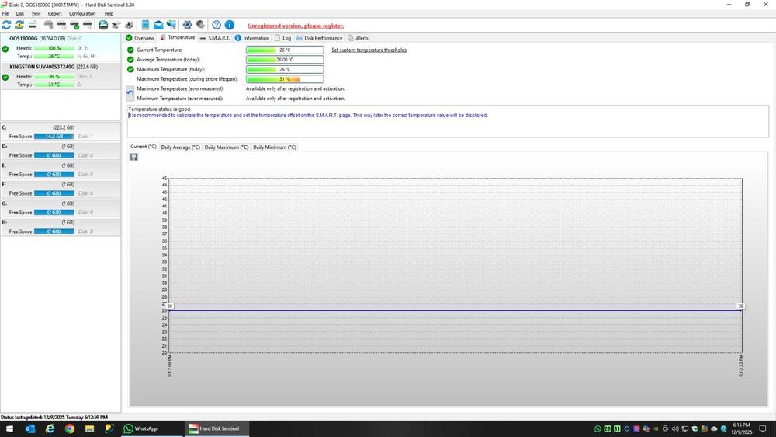Select the OOS18000G disk entry
The width and height of the screenshot is (776, 437).
[61, 47]
